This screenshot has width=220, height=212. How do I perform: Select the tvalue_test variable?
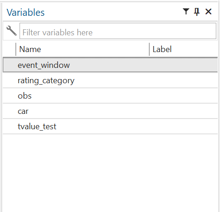click(37, 126)
